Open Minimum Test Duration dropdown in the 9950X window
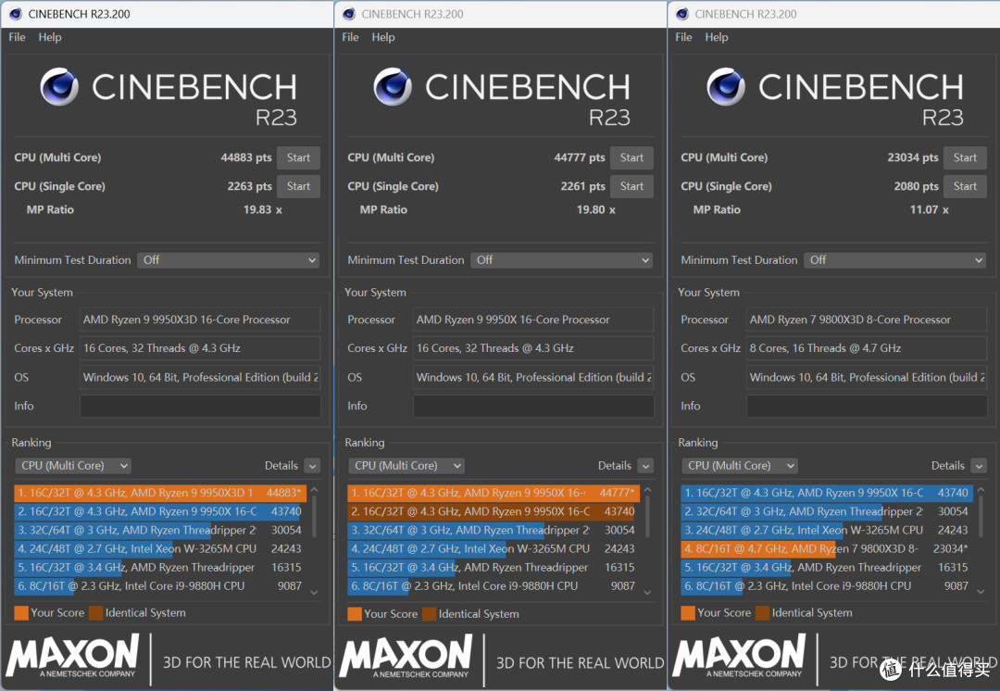Image resolution: width=1000 pixels, height=691 pixels. pos(561,260)
